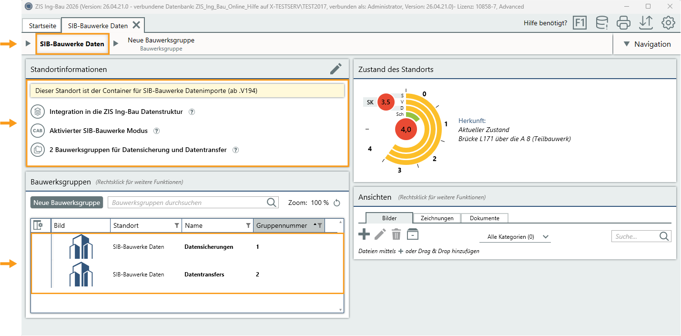Image resolution: width=681 pixels, height=336 pixels.
Task: Click Integration in die ZIS Ing-Bau Datenstruktur
Action: [116, 112]
